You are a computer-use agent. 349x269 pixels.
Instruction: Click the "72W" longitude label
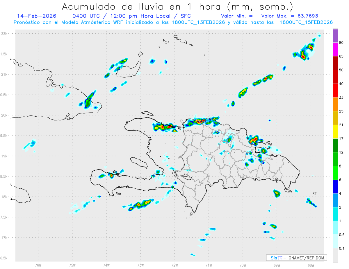click(x=174, y=265)
